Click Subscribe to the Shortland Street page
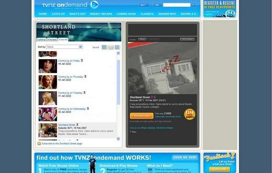The width and height of the screenshot is (272, 173). click(62, 144)
